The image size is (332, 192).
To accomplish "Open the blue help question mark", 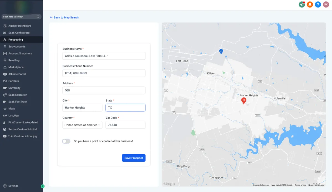I will point(318,4).
